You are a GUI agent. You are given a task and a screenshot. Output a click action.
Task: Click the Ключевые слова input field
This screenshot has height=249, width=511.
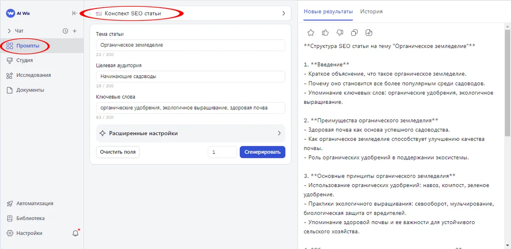point(190,108)
